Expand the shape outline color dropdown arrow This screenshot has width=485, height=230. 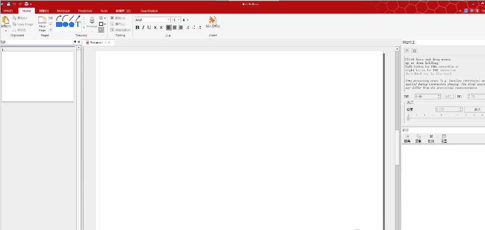pos(105,24)
